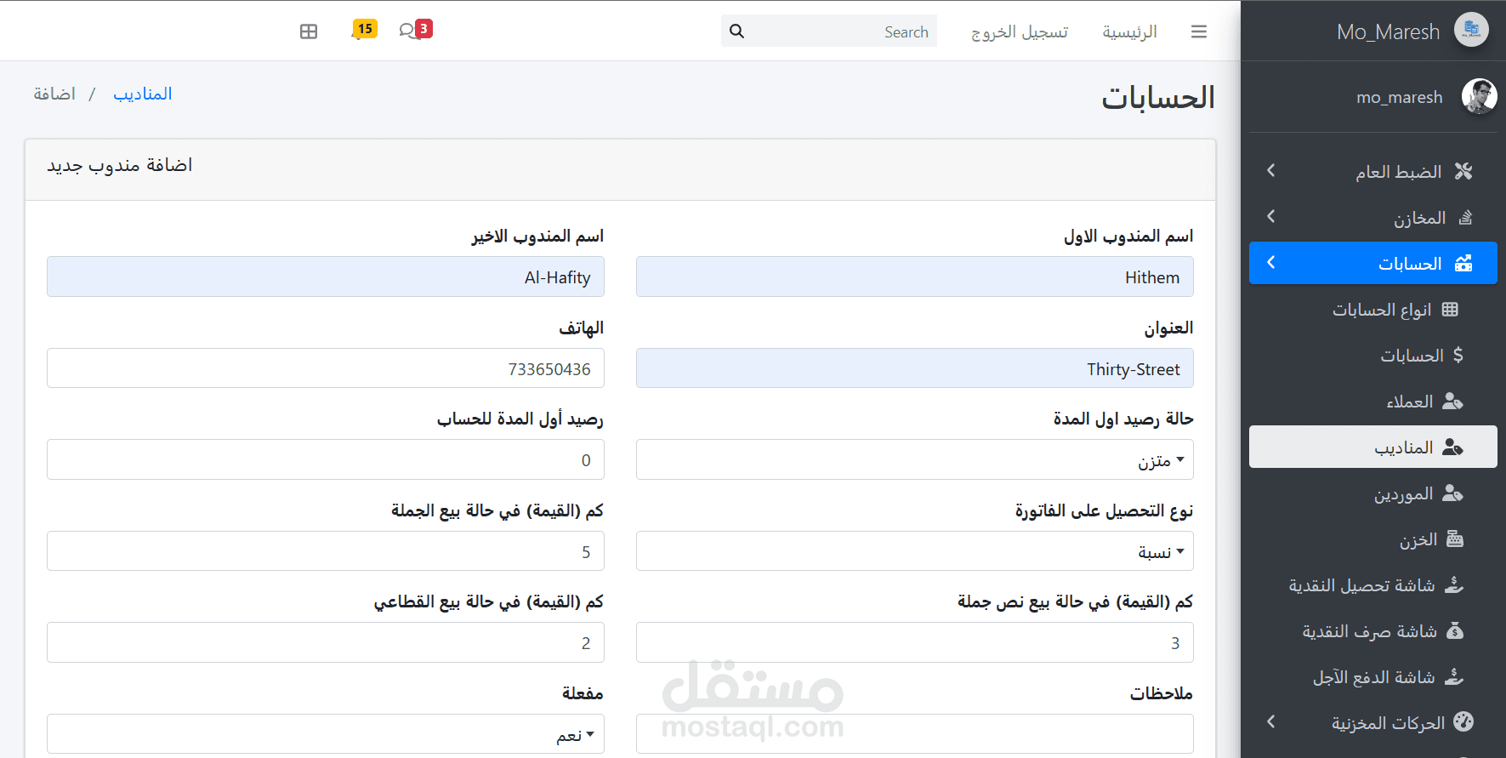This screenshot has height=758, width=1506.
Task: Click the user icon beside المناديب
Action: [1452, 447]
